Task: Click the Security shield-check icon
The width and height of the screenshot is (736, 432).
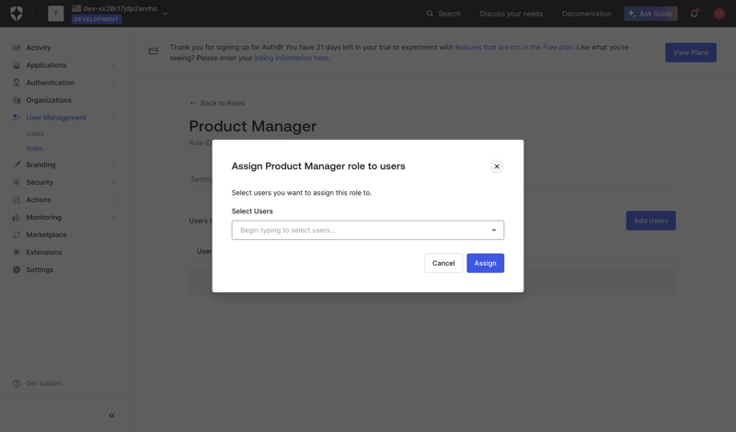Action: click(17, 182)
